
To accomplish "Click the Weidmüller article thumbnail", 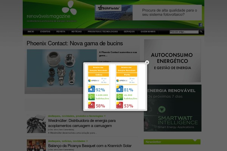I will pos(36,124).
